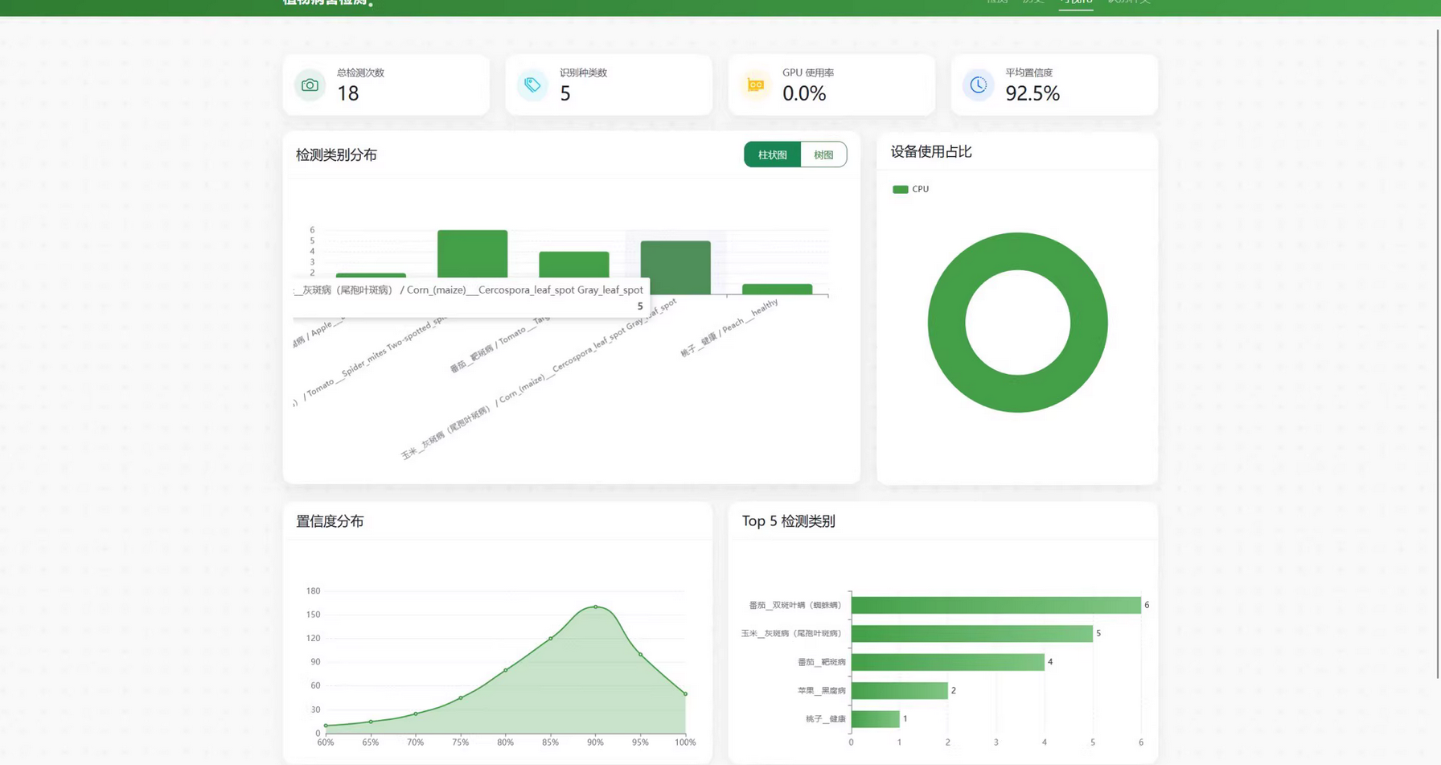Select the shortest rightmost peach healthy bar

click(777, 290)
